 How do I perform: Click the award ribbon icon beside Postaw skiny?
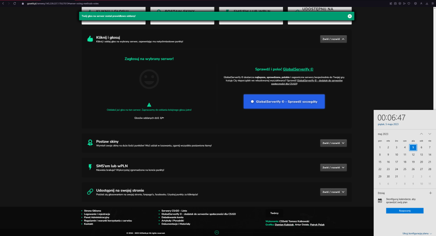(x=90, y=143)
